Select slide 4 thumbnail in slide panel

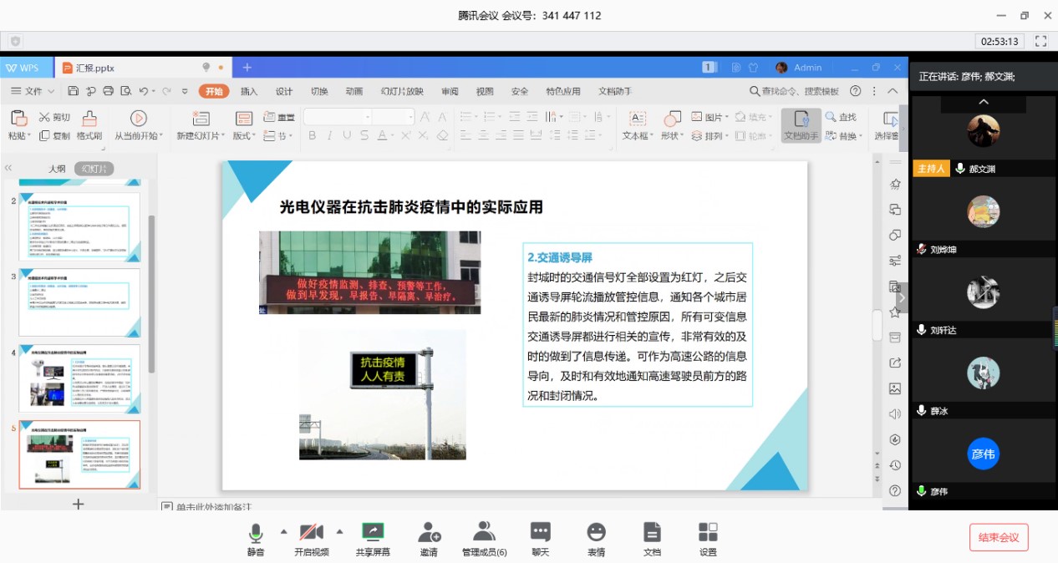[x=79, y=378]
